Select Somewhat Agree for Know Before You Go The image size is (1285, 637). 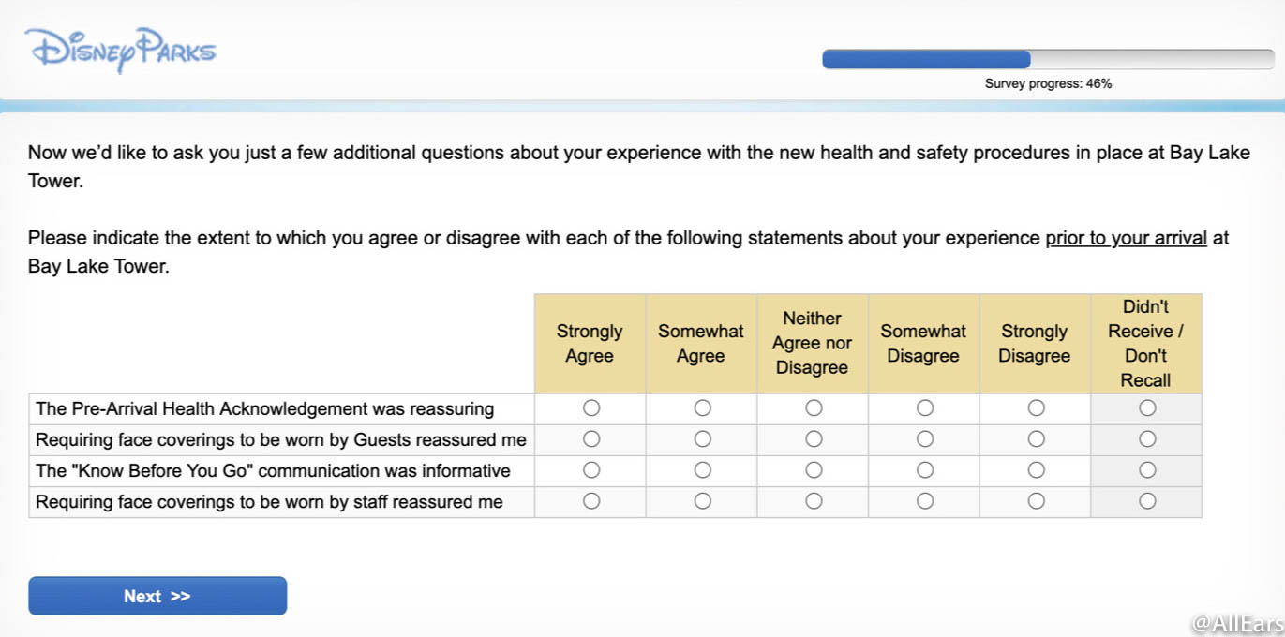point(703,469)
